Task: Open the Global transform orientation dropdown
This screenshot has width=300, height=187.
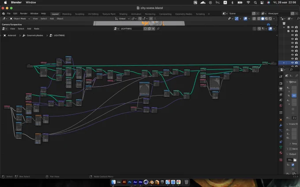Action: [122, 18]
